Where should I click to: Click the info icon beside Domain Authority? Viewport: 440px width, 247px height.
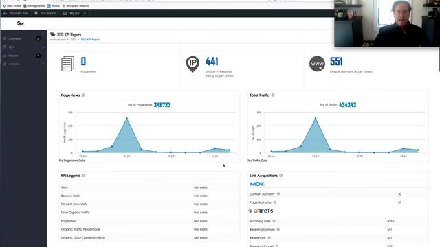[278, 193]
